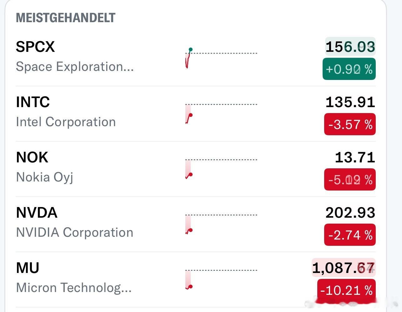Click the MEISTGEHANDELT section heading
Viewport: 402px width, 312px height.
click(x=66, y=18)
